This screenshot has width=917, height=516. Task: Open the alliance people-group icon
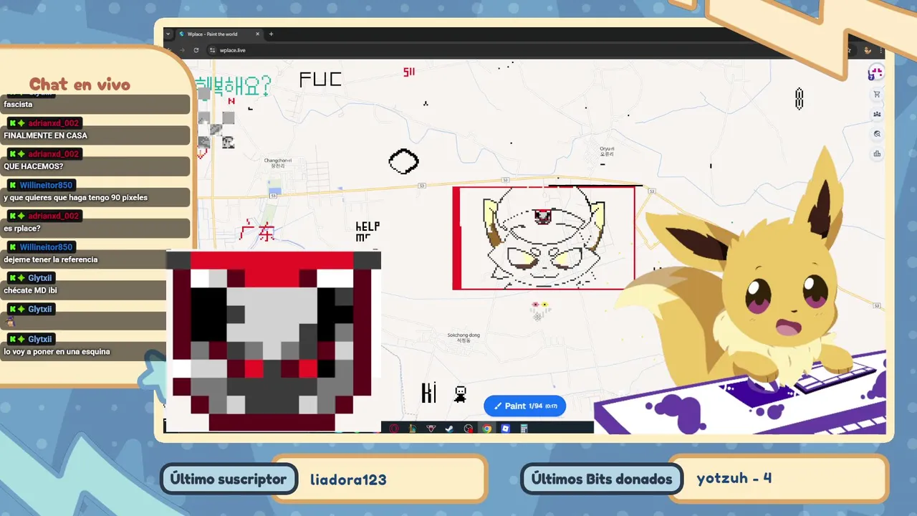tap(876, 114)
